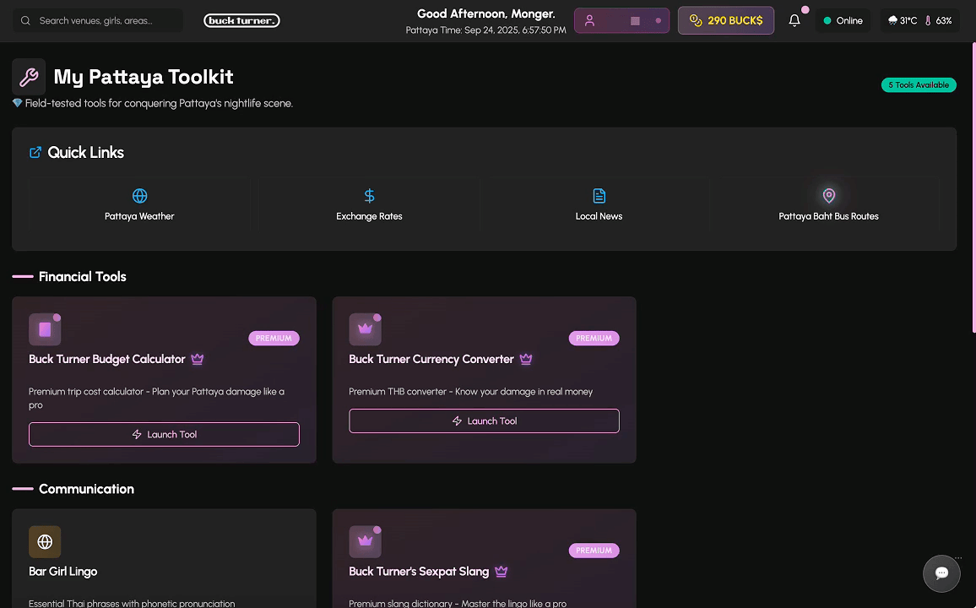
Task: Click the Pattaya Time date text
Action: coord(486,30)
